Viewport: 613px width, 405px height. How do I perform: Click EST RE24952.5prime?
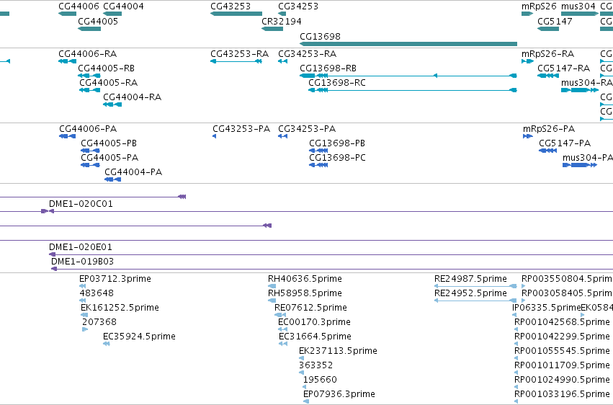pos(475,301)
